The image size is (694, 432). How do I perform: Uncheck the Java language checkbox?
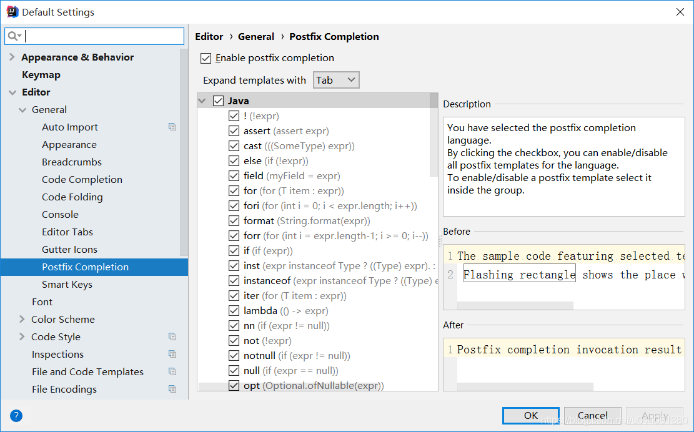(218, 101)
